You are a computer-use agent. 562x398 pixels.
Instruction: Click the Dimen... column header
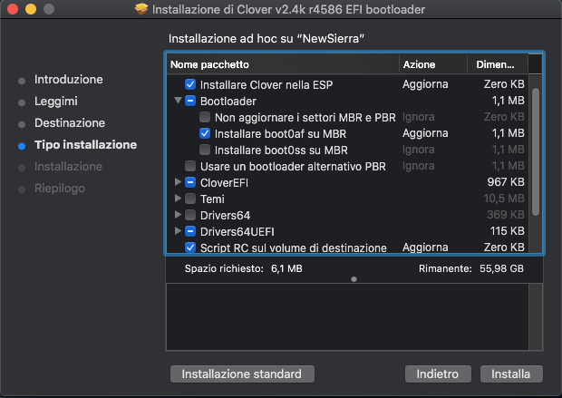click(x=498, y=64)
